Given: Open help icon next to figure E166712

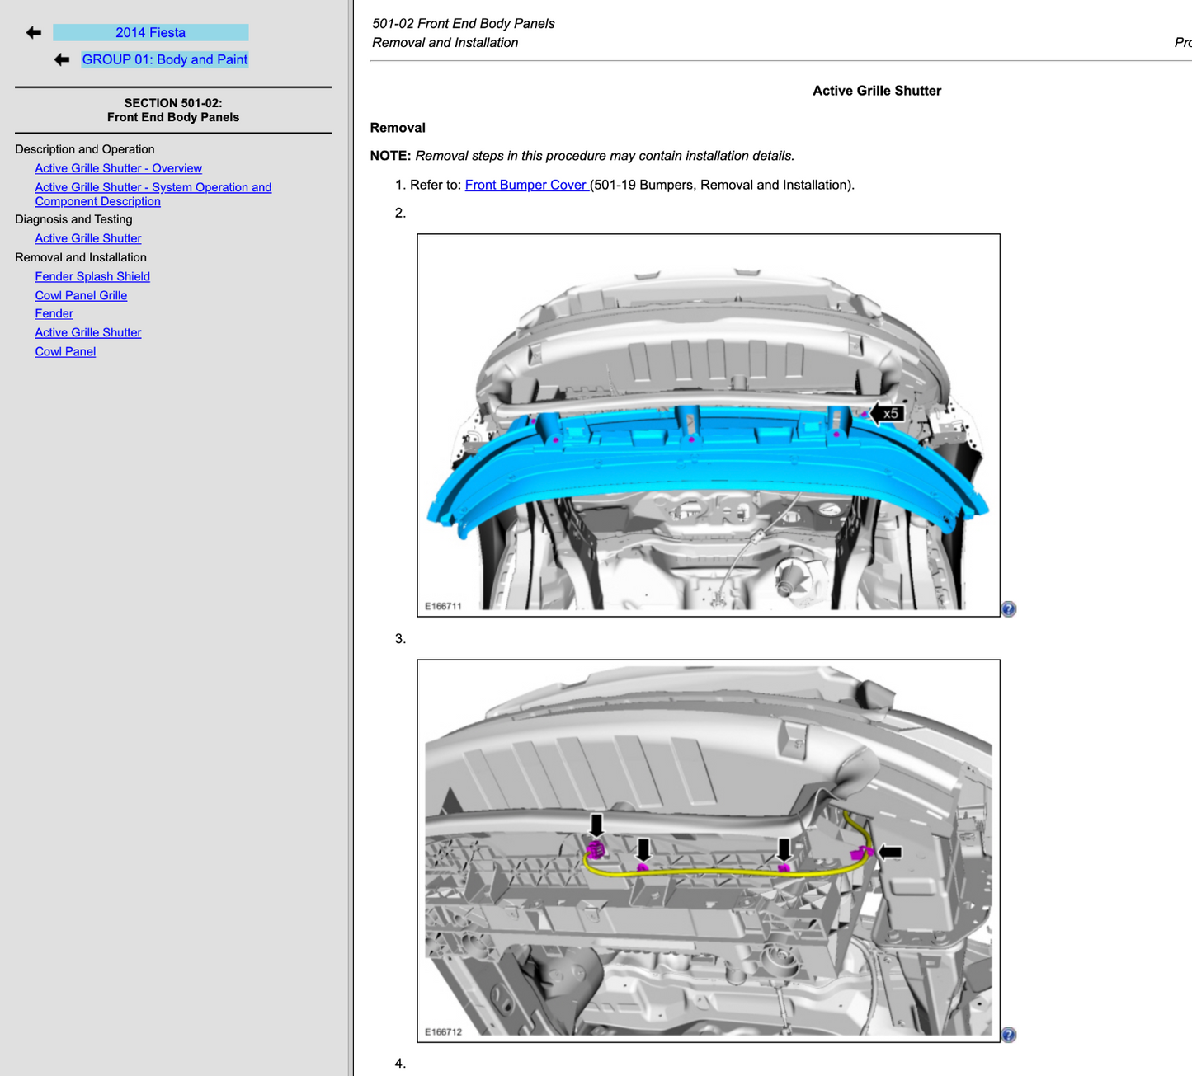Looking at the screenshot, I should 1008,1035.
